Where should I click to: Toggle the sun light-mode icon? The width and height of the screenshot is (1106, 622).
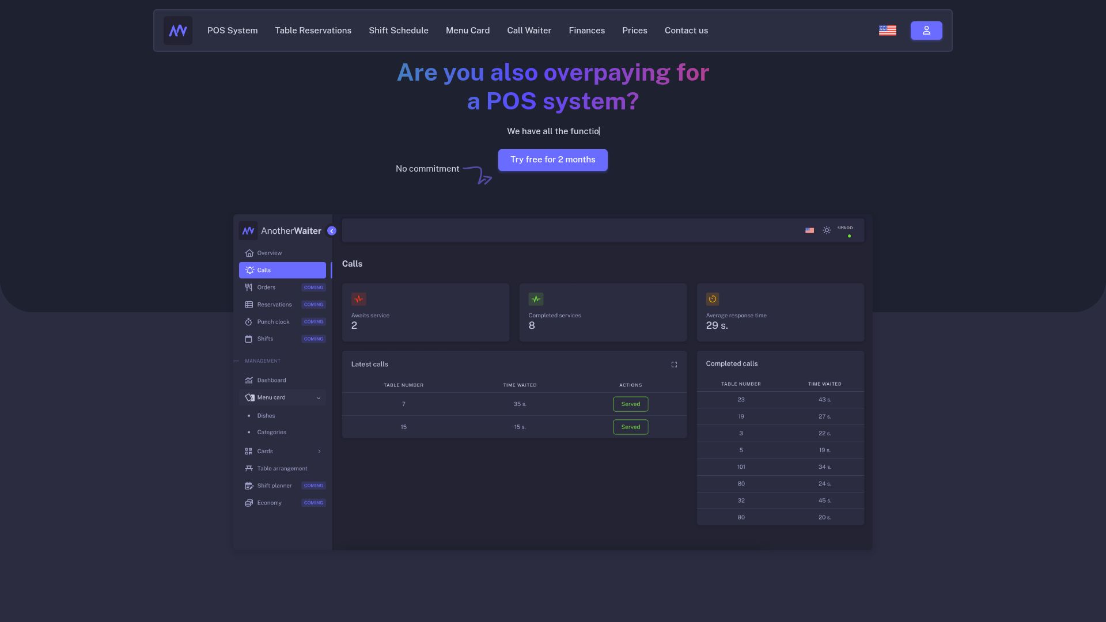point(827,230)
